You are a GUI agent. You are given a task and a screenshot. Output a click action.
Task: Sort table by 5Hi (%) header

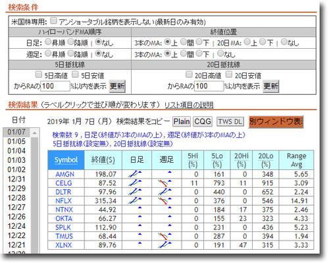click(193, 160)
